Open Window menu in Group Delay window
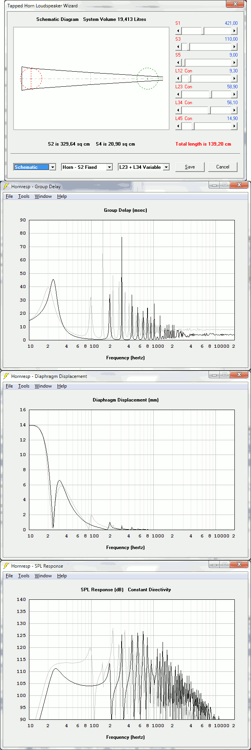 click(x=43, y=196)
